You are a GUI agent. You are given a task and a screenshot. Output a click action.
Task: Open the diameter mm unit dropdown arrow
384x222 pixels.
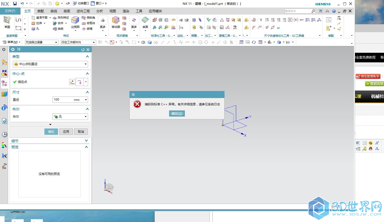pos(86,100)
